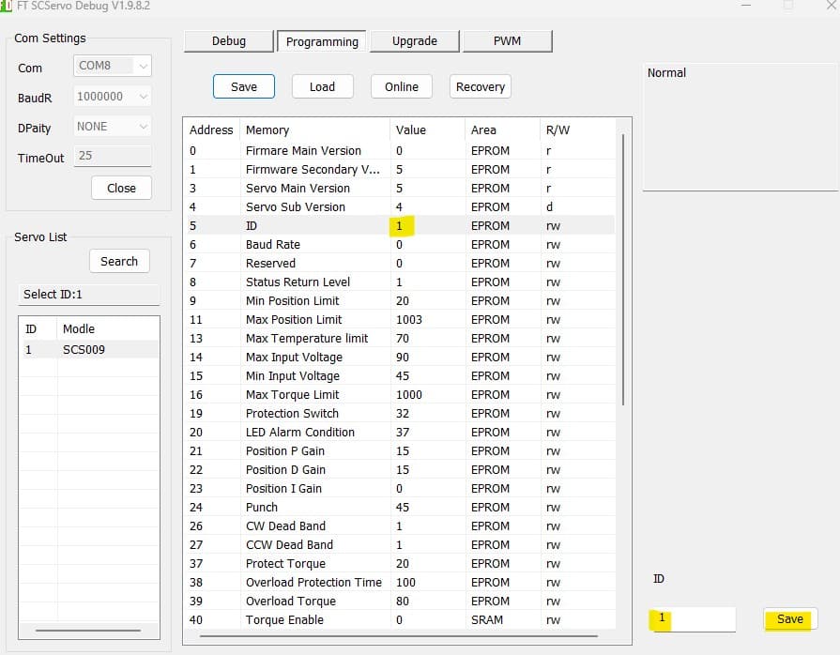Viewport: 840px width, 655px height.
Task: Click the Memory column header
Action: [315, 130]
